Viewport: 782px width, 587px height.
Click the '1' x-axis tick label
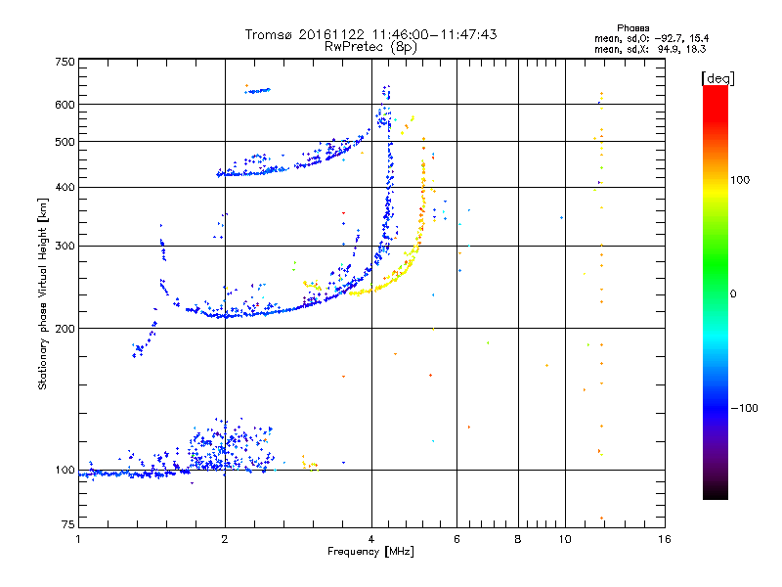pos(78,539)
